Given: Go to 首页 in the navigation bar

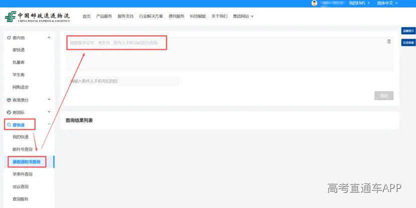Looking at the screenshot, I should click(x=86, y=16).
